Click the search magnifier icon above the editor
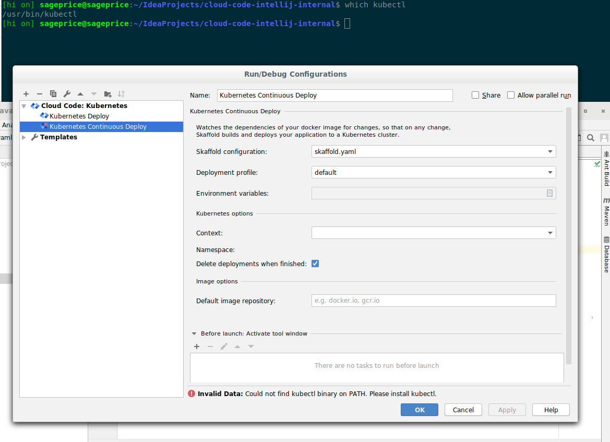This screenshot has width=610, height=442. pos(590,138)
